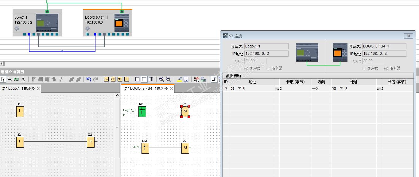Close the S7 connection dialog
The width and height of the screenshot is (419, 177).
click(x=408, y=36)
